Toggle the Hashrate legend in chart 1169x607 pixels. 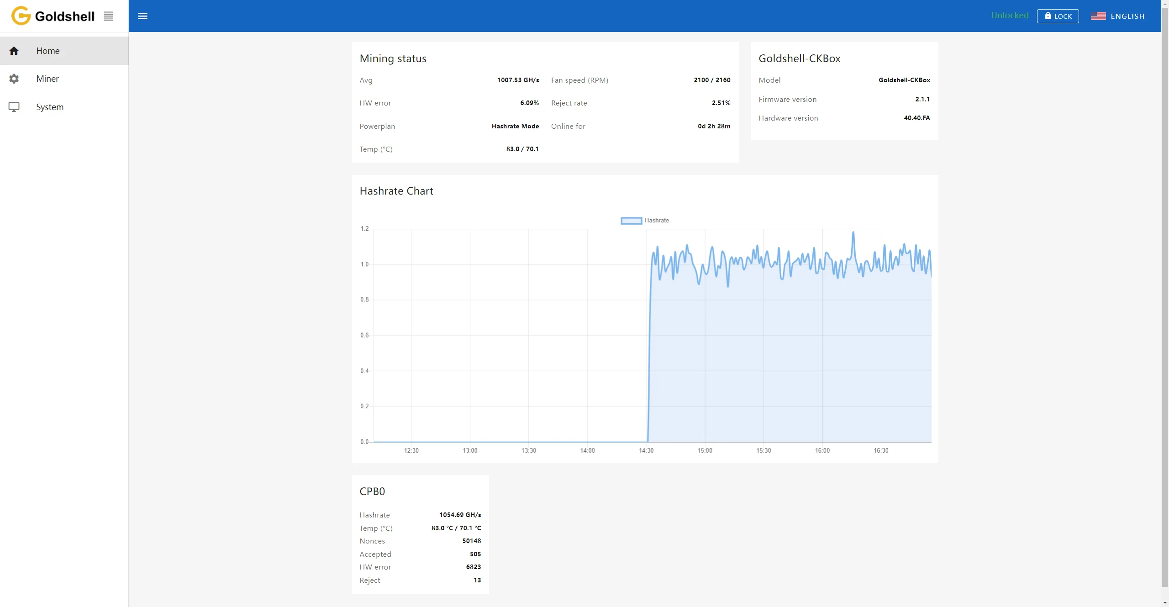(656, 221)
